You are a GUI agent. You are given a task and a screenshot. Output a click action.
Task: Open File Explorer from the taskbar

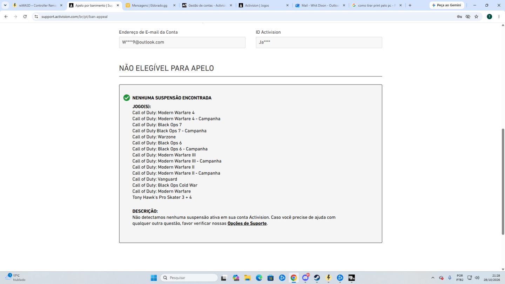point(247,278)
